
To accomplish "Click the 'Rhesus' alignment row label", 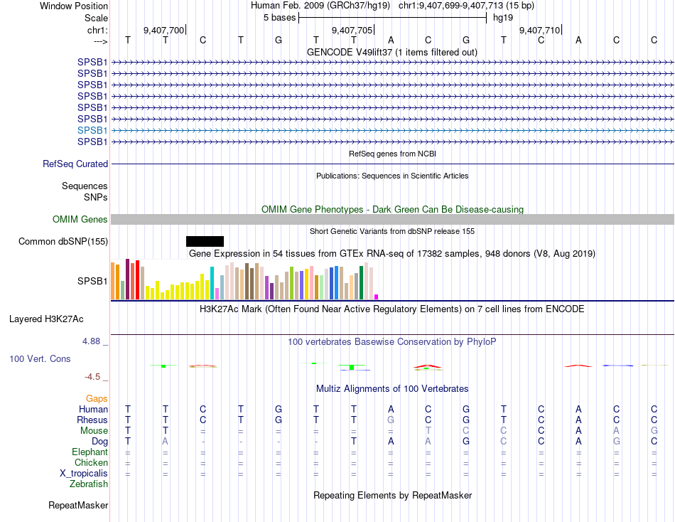I will point(92,420).
